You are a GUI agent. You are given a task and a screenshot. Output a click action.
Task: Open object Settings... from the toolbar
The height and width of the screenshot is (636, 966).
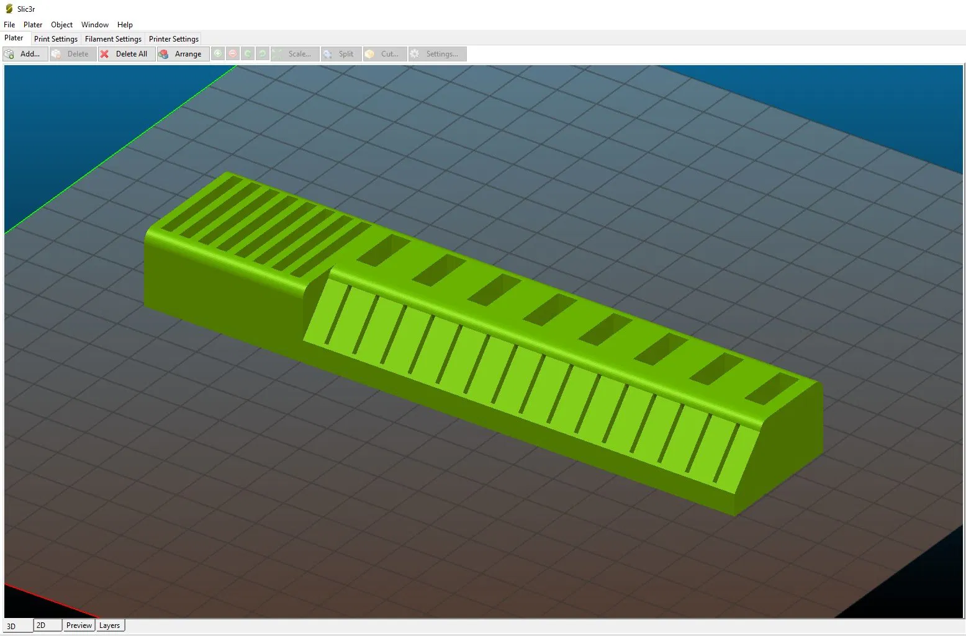437,54
